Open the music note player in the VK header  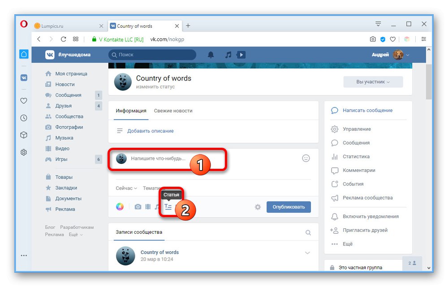click(x=228, y=55)
